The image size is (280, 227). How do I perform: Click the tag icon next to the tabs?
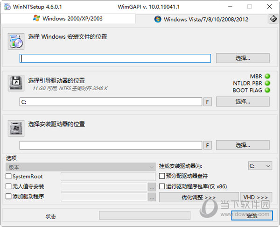273,19
